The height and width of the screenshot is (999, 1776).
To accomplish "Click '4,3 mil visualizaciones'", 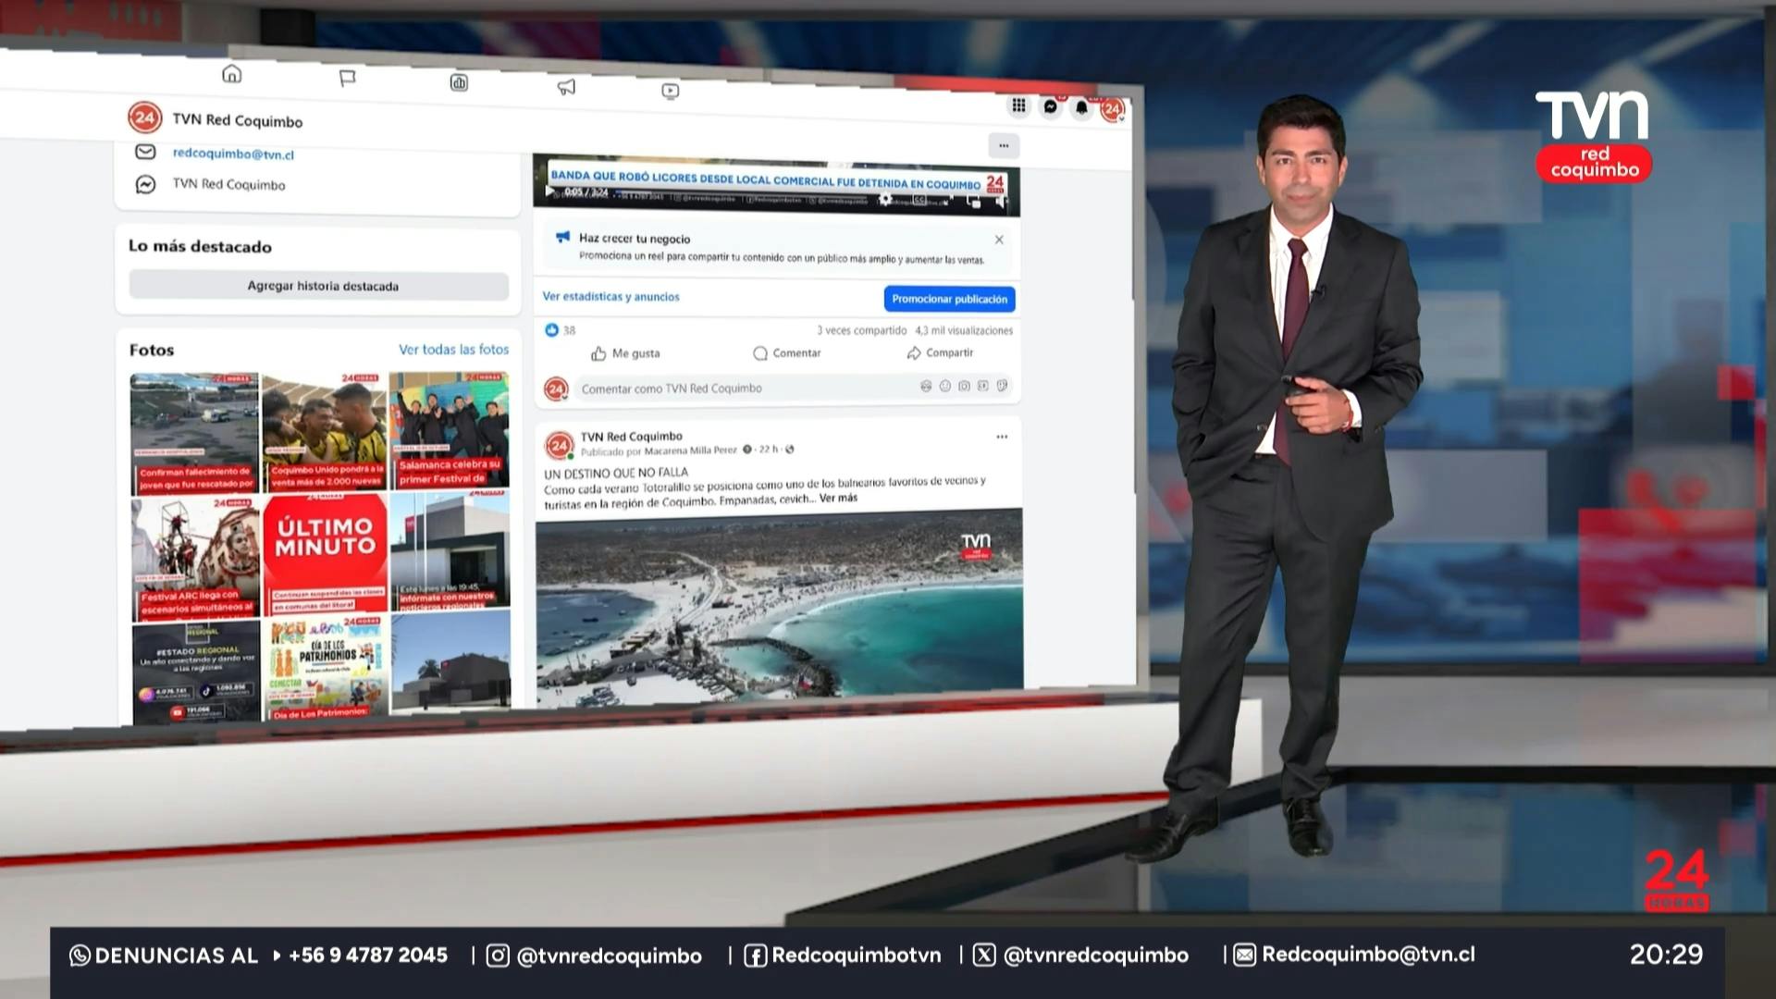I will [x=964, y=330].
